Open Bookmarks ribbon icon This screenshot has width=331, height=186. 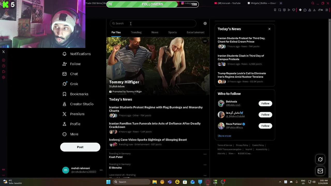click(x=64, y=94)
